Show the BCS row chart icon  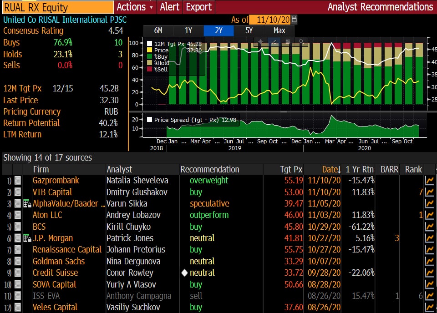[x=429, y=227]
